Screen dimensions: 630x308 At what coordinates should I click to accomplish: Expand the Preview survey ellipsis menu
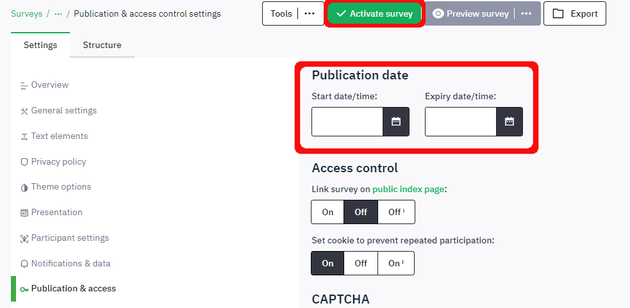point(526,13)
